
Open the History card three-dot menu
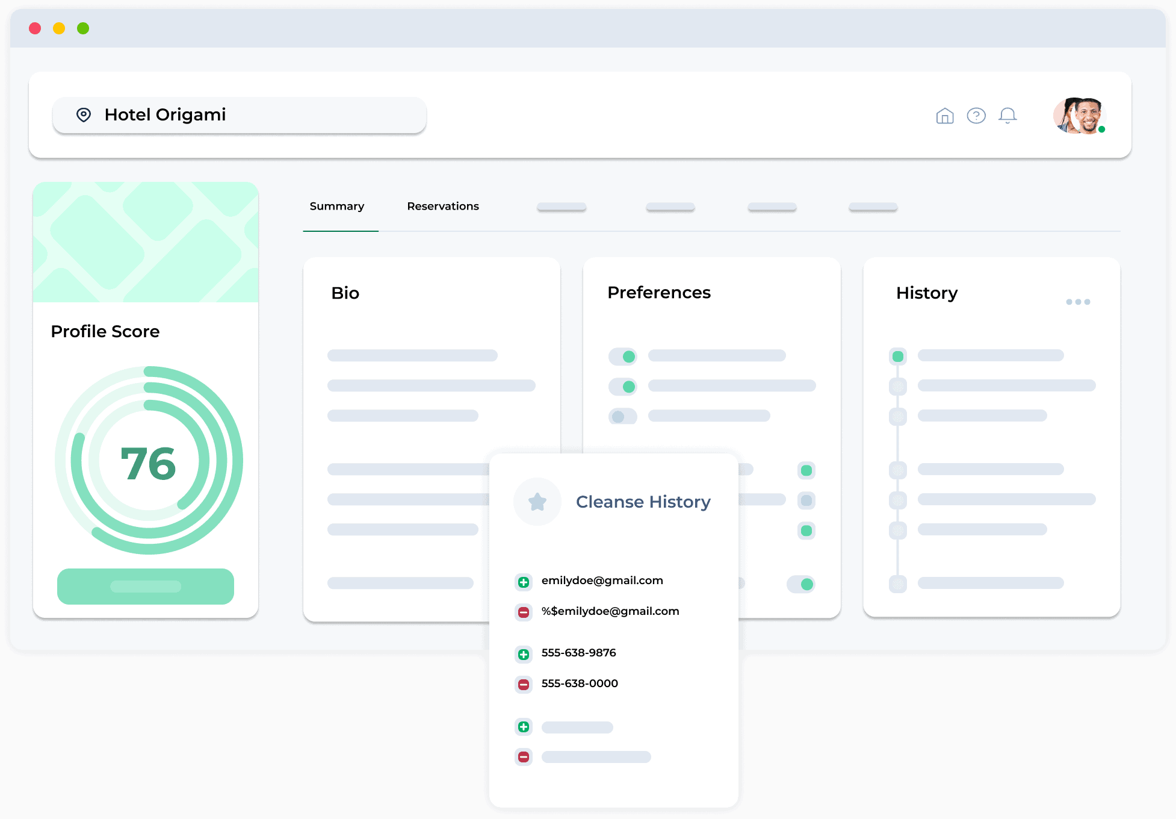point(1078,302)
